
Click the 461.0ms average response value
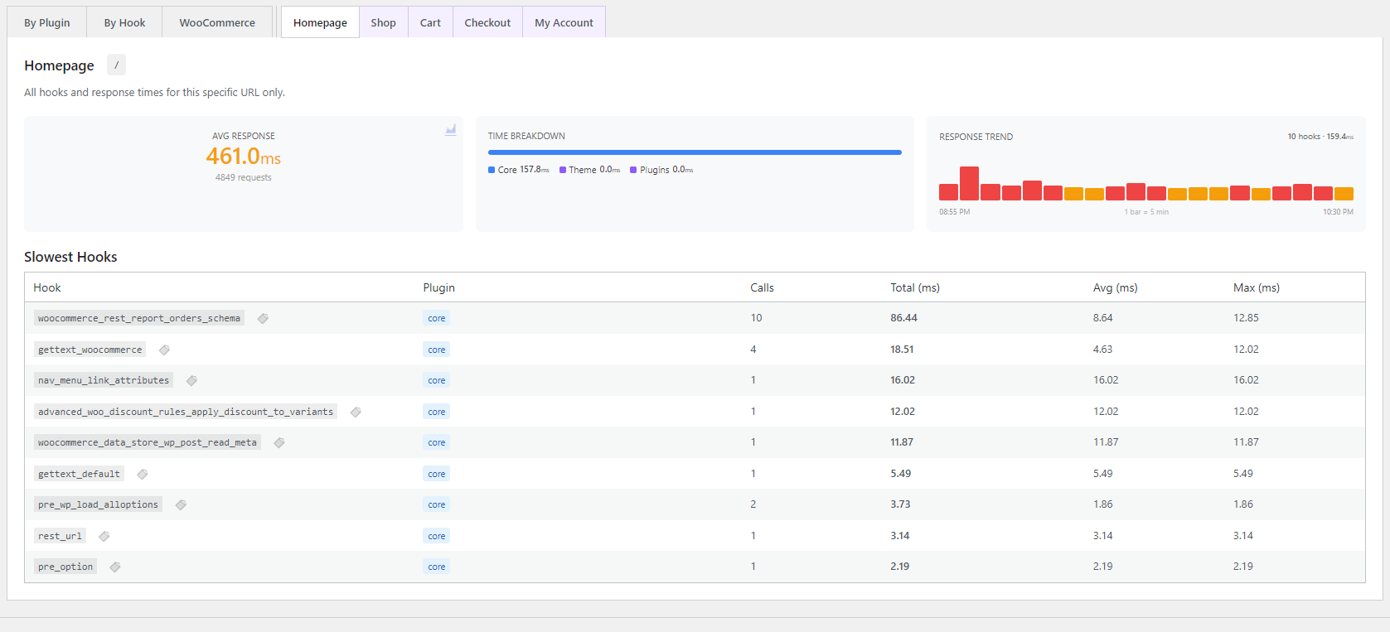coord(244,156)
